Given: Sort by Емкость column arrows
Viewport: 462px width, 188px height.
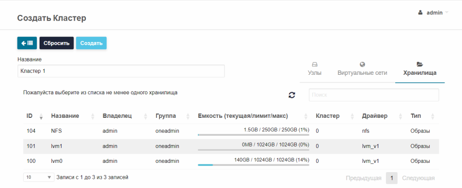Looking at the screenshot, I should coord(305,116).
